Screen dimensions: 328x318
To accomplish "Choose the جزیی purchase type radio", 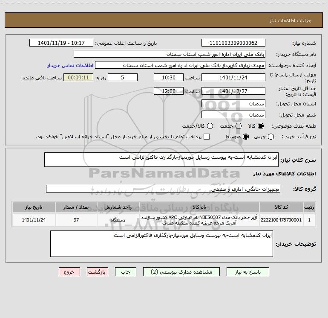I will point(271,137).
